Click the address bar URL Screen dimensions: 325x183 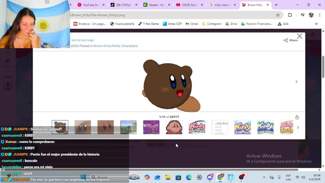coord(97,15)
